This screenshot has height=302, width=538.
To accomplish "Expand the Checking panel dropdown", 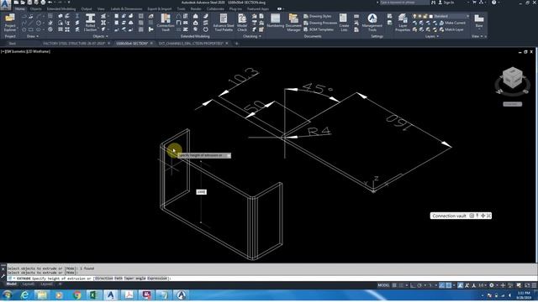I will (x=252, y=36).
